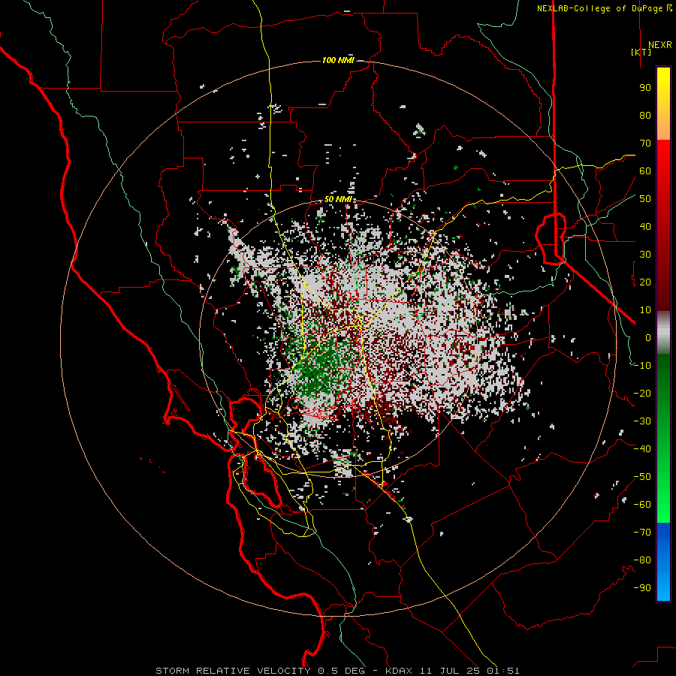Click the -80 value on velocity scale

coord(642,560)
